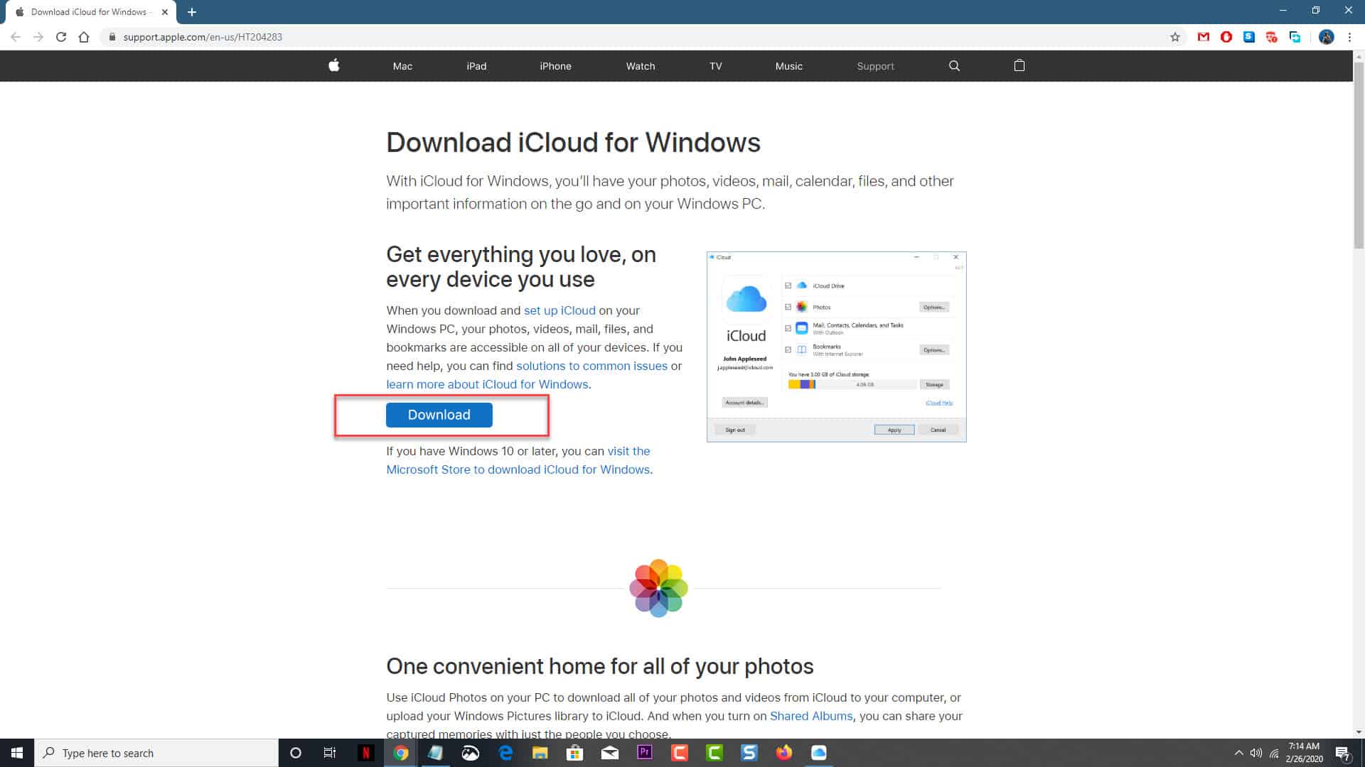Open the Microsoft Store taskbar icon

click(x=575, y=753)
